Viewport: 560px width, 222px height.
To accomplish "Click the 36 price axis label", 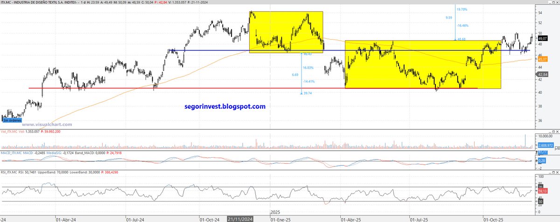I will point(539,120).
